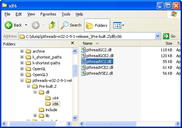
Task: Click the folder icon in title bar
Action: point(4,5)
